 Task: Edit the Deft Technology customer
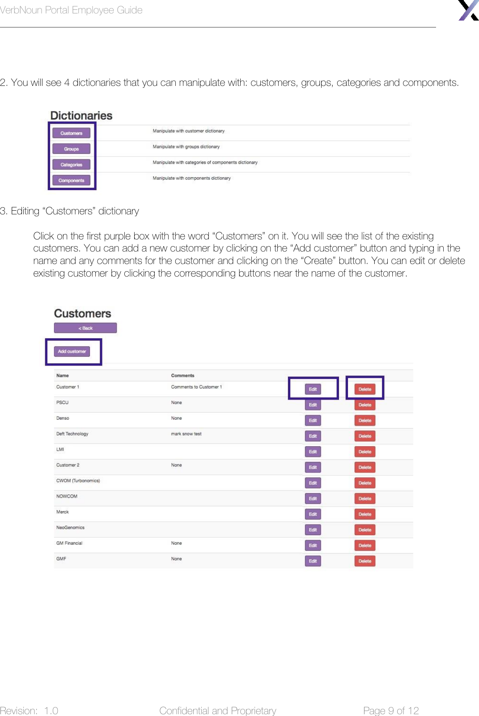313,436
